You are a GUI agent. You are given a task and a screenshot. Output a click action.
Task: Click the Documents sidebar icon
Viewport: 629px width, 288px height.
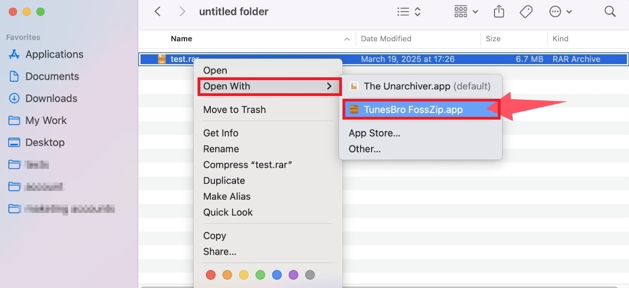(x=14, y=76)
